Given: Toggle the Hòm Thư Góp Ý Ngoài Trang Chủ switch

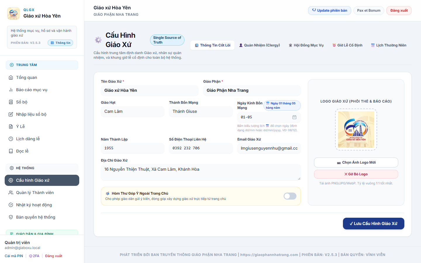Looking at the screenshot, I should click(290, 196).
